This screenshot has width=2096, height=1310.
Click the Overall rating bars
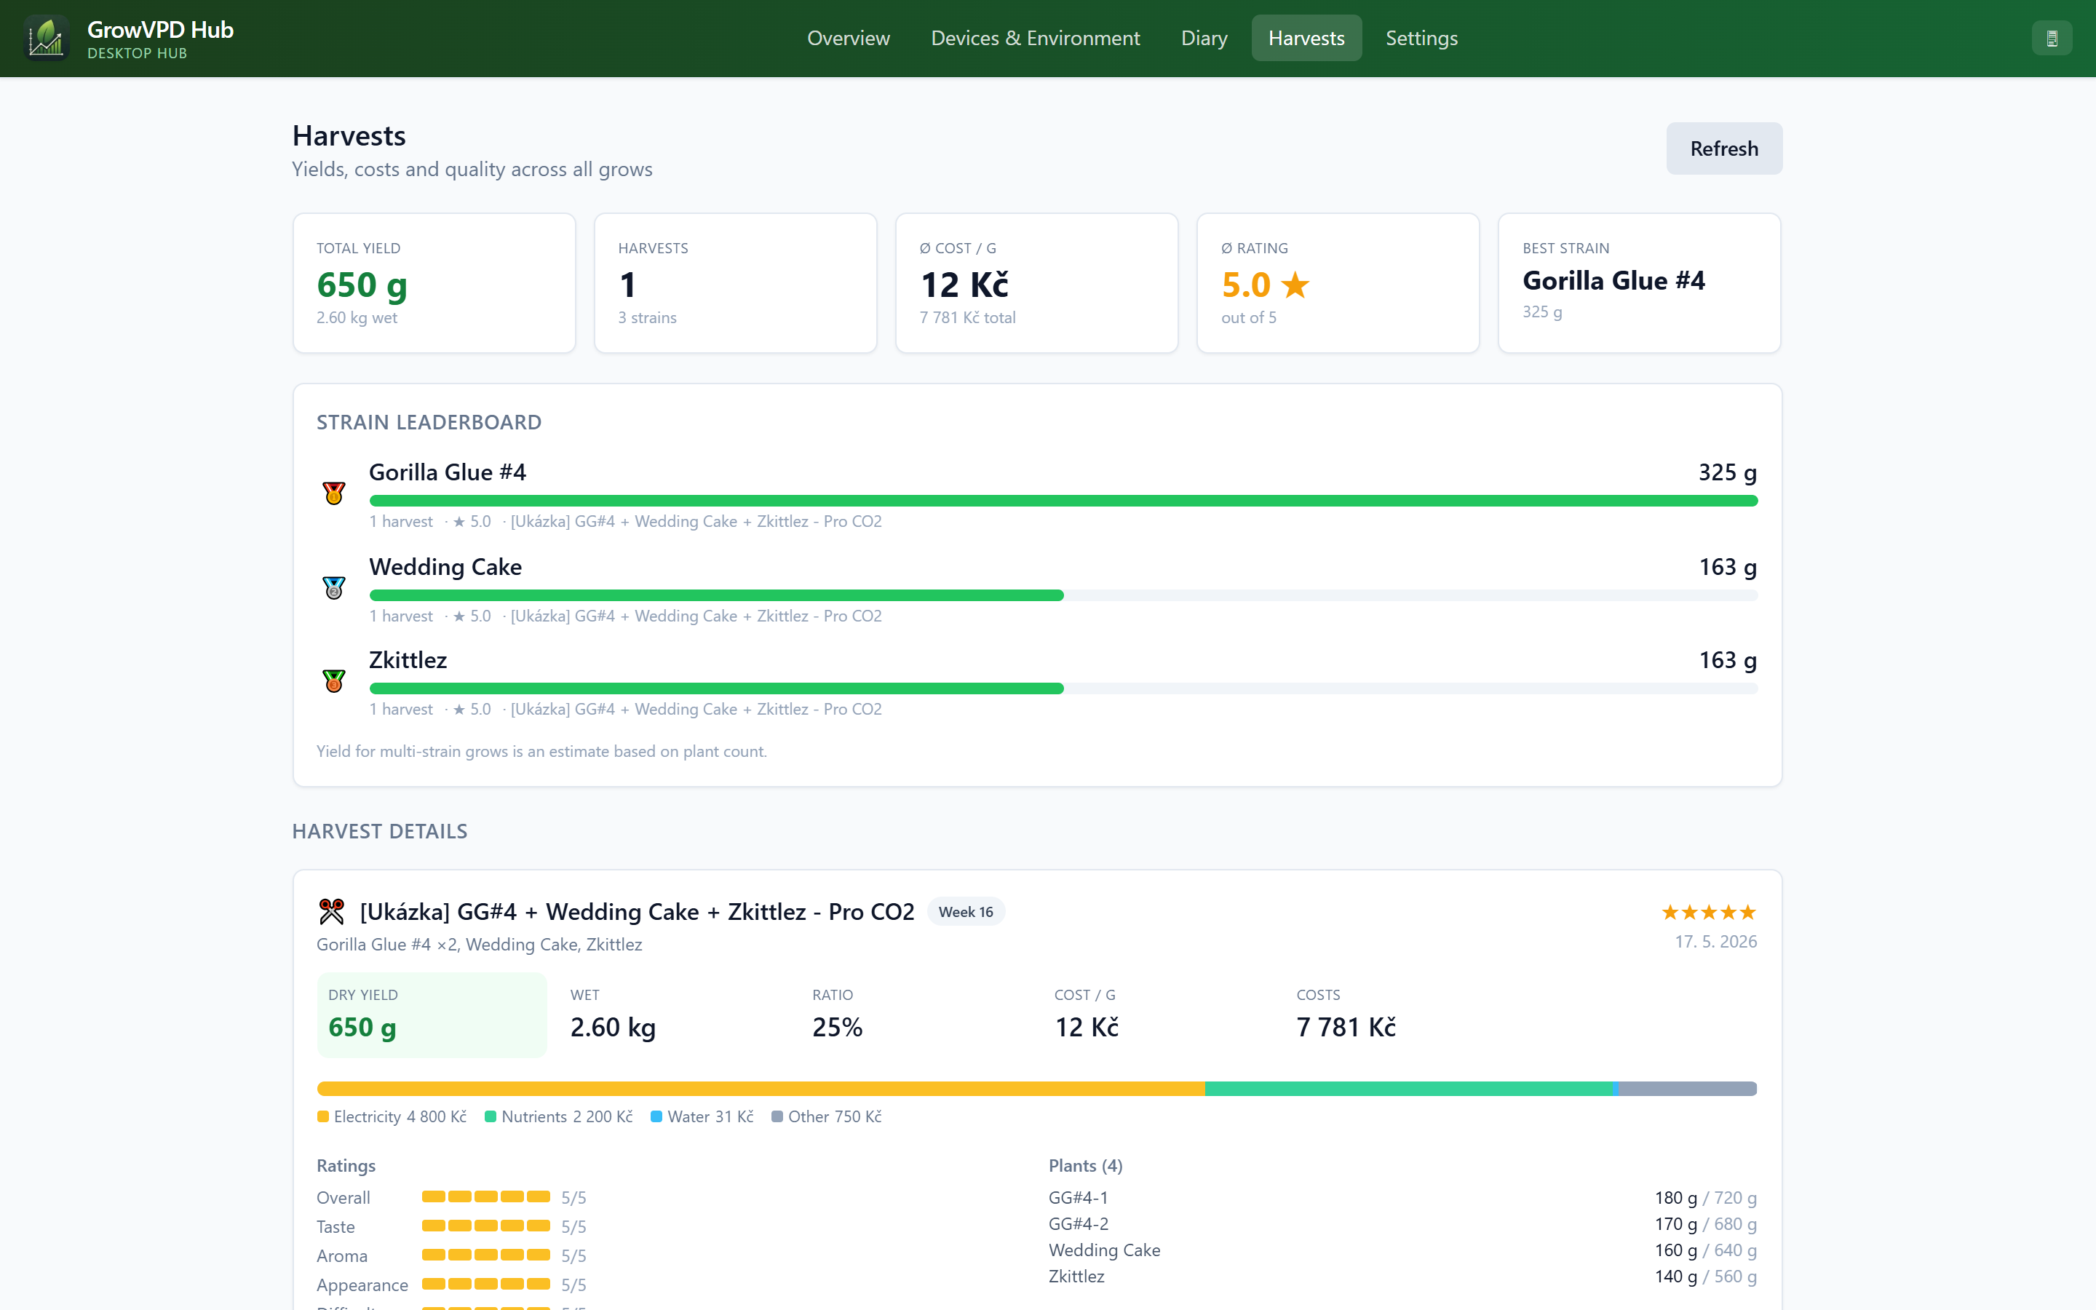click(x=486, y=1196)
